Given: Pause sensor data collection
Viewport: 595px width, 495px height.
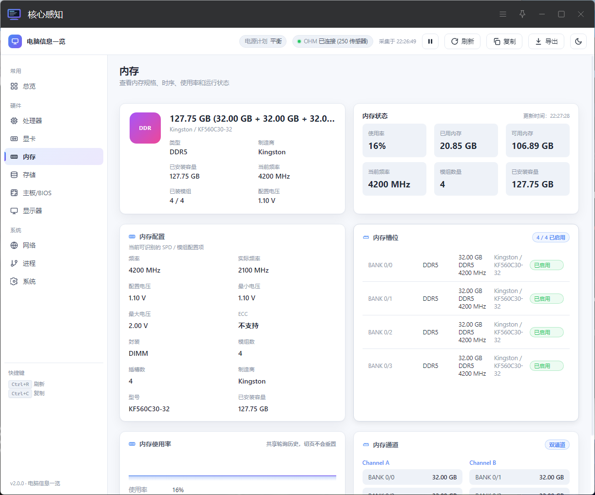Looking at the screenshot, I should 430,41.
